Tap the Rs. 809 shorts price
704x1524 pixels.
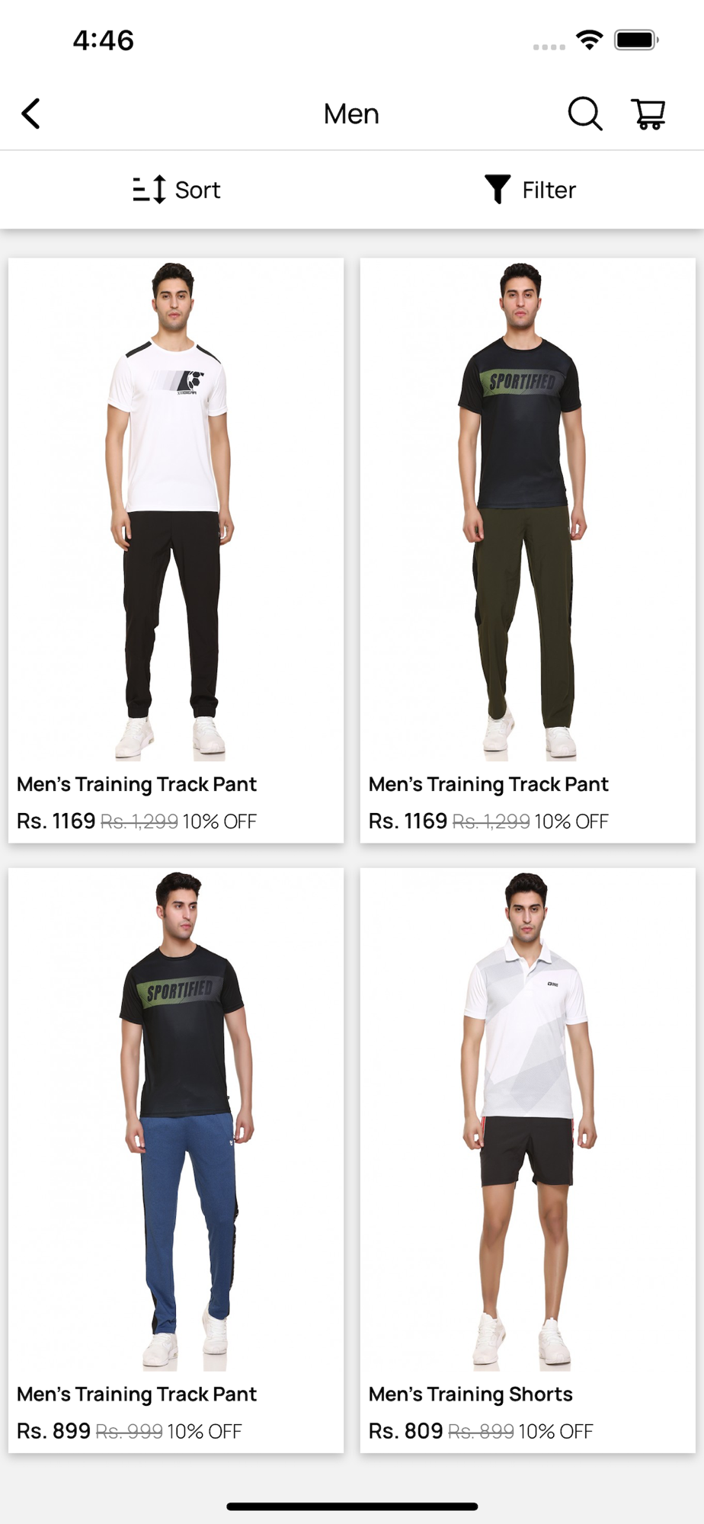click(405, 1431)
